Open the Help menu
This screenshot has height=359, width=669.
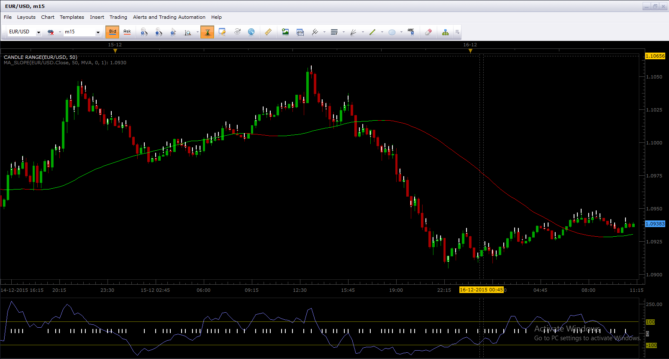(216, 17)
